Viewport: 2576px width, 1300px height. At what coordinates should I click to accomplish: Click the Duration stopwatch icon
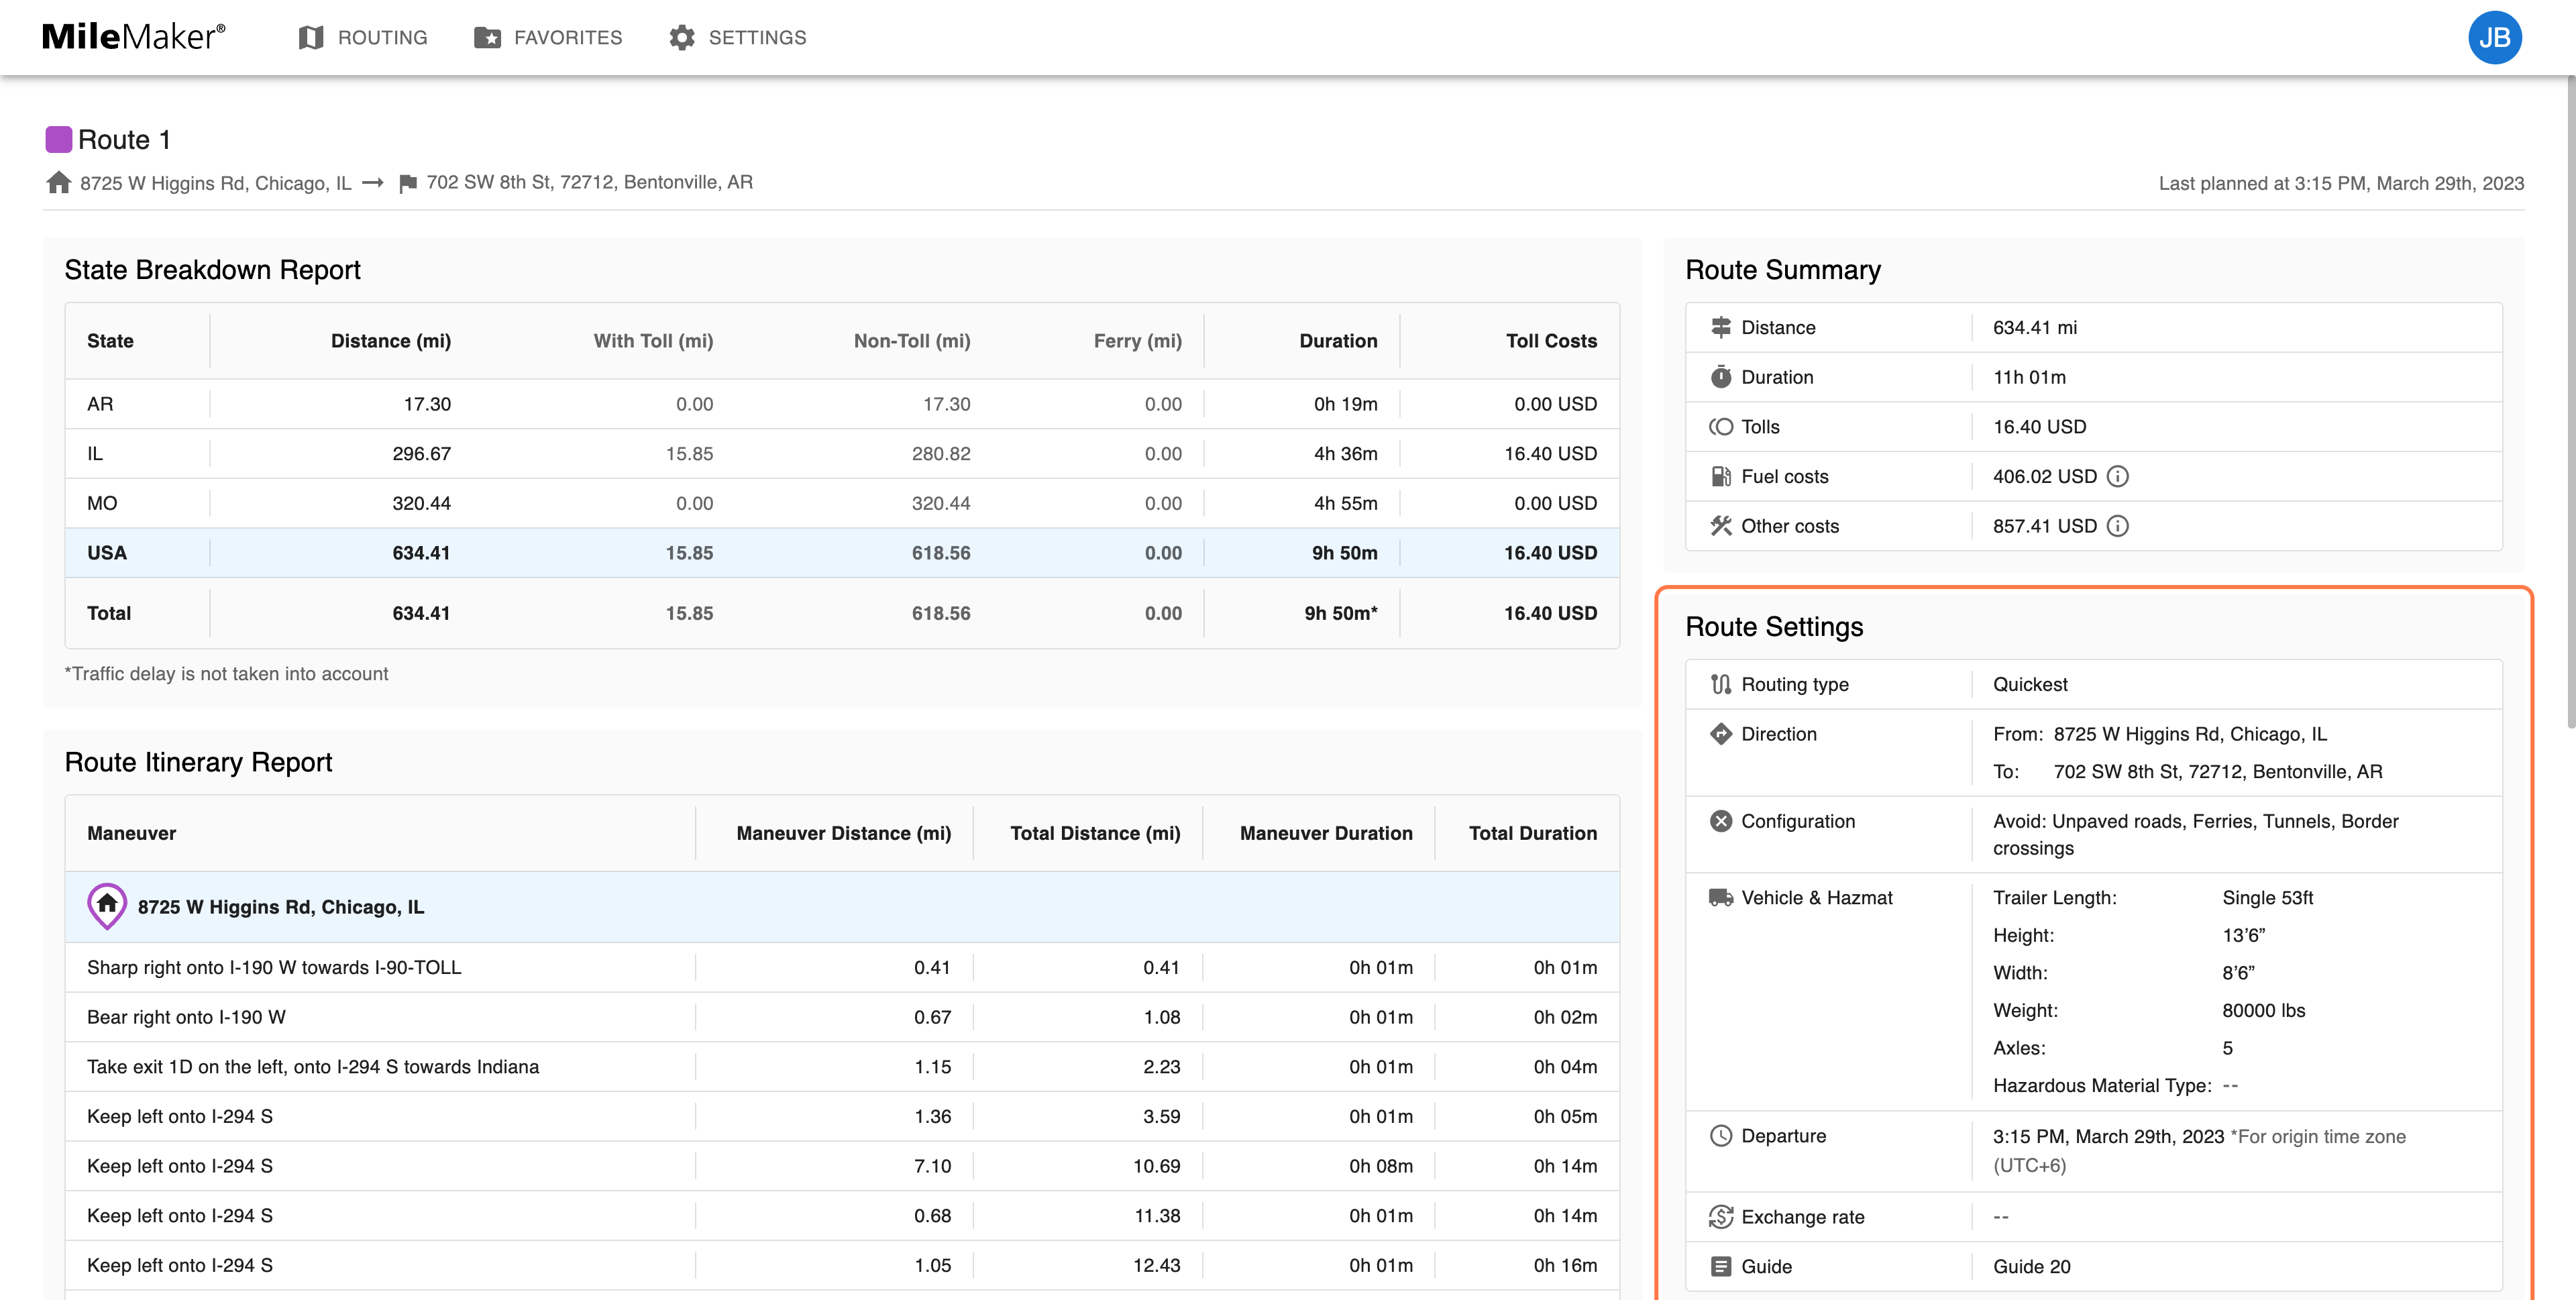1720,377
